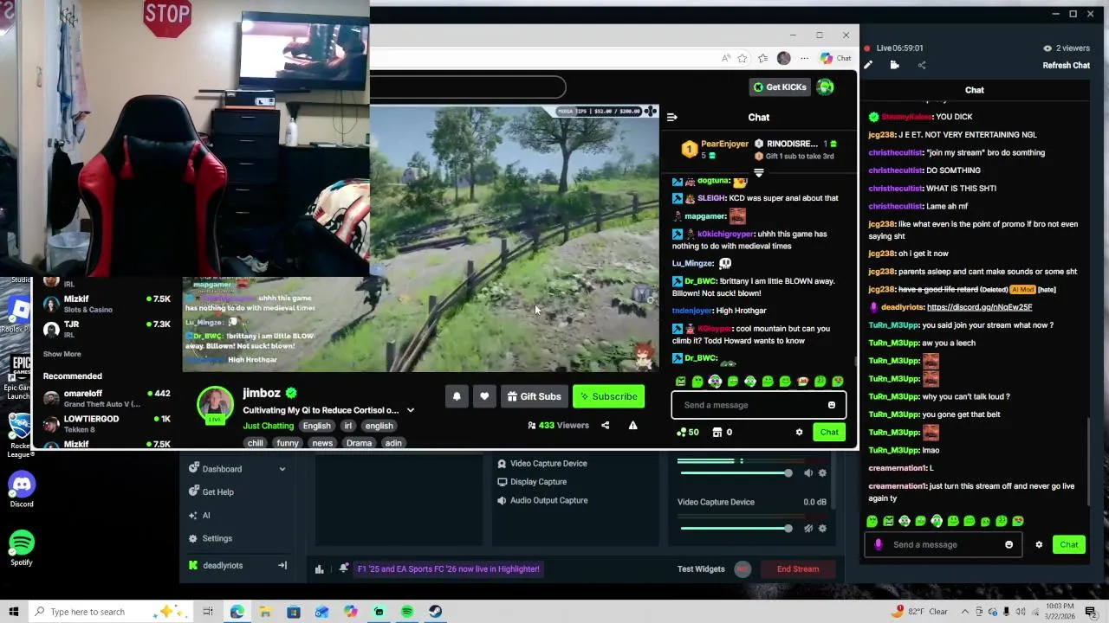Open the Just Chatting category link
The image size is (1109, 623).
(x=268, y=426)
